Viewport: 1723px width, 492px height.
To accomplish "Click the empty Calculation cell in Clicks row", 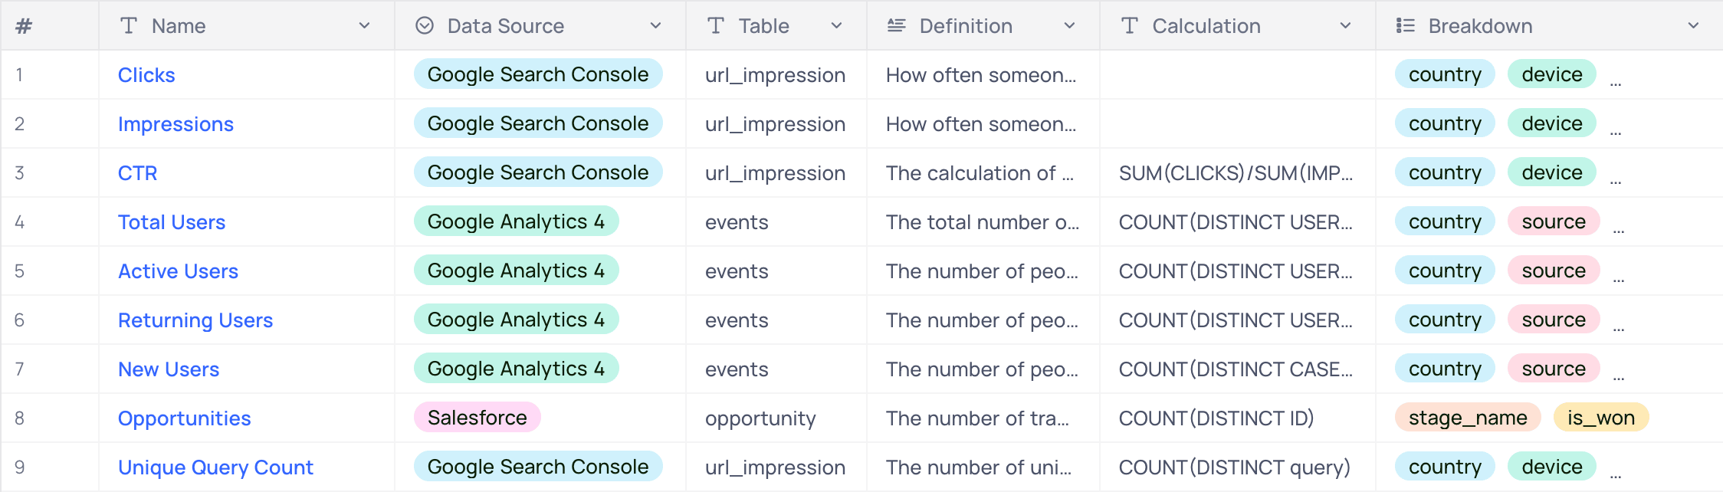I will click(1238, 75).
